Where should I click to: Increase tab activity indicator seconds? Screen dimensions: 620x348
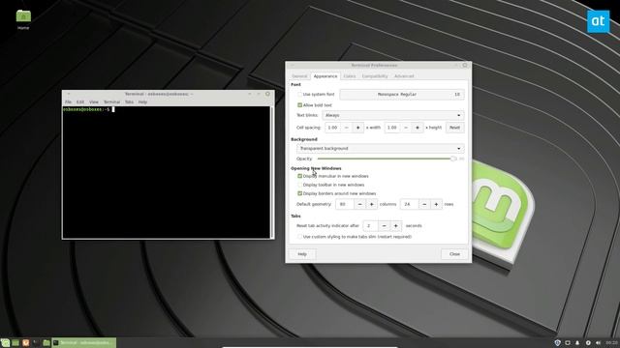pos(395,225)
